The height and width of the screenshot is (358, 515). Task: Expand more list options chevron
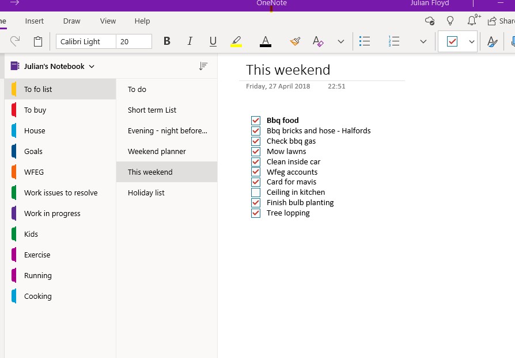coord(423,41)
